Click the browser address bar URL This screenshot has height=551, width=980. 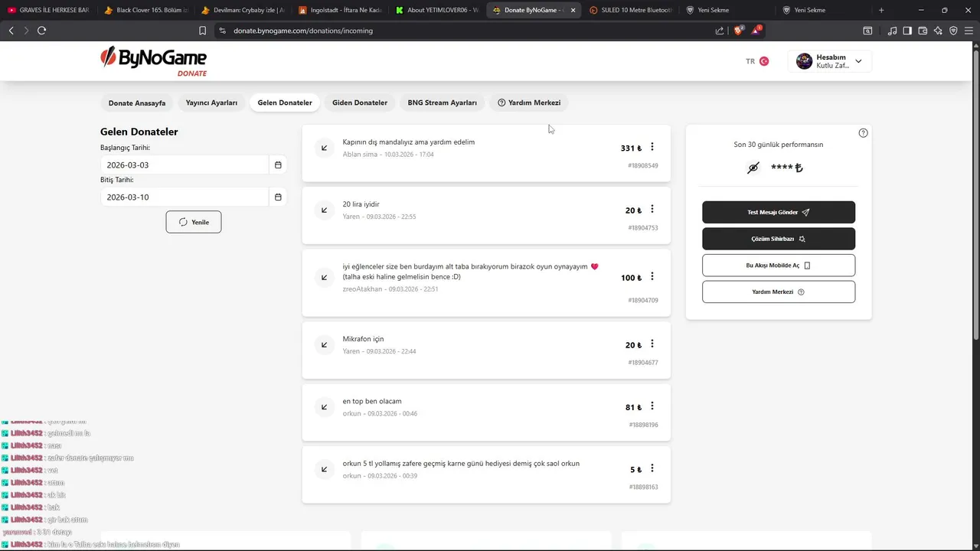click(303, 31)
